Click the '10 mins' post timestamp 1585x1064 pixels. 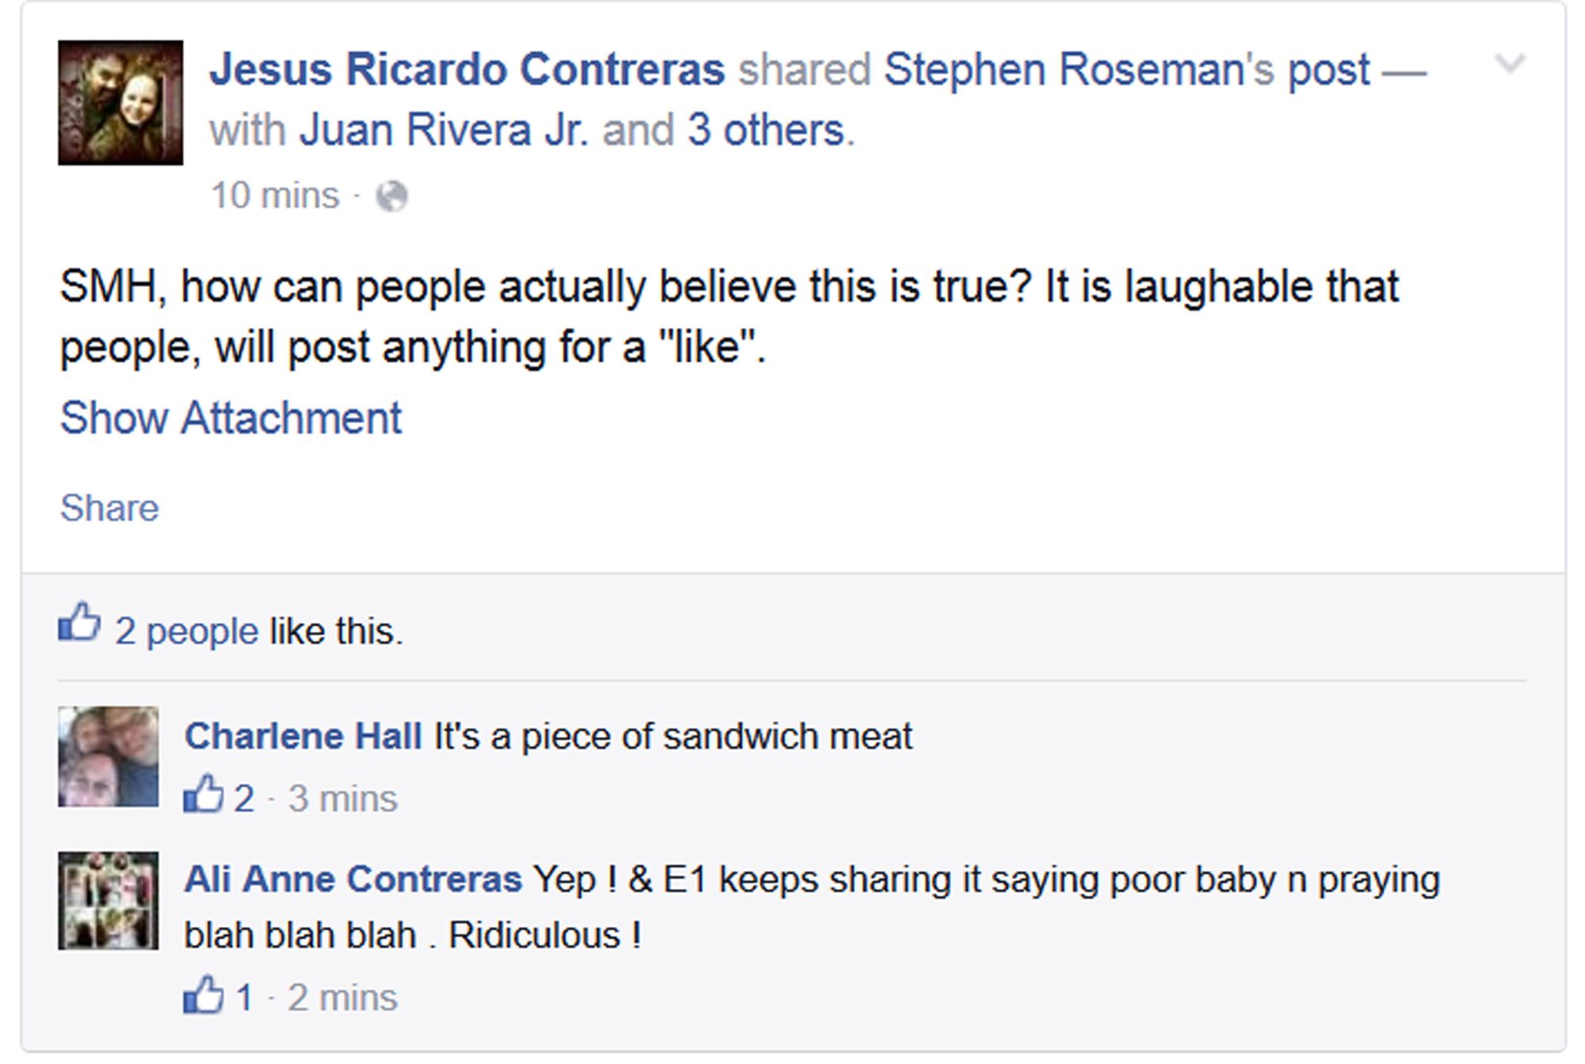tap(275, 196)
